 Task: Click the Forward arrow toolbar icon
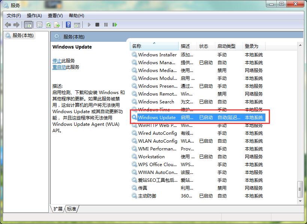[x=16, y=25]
